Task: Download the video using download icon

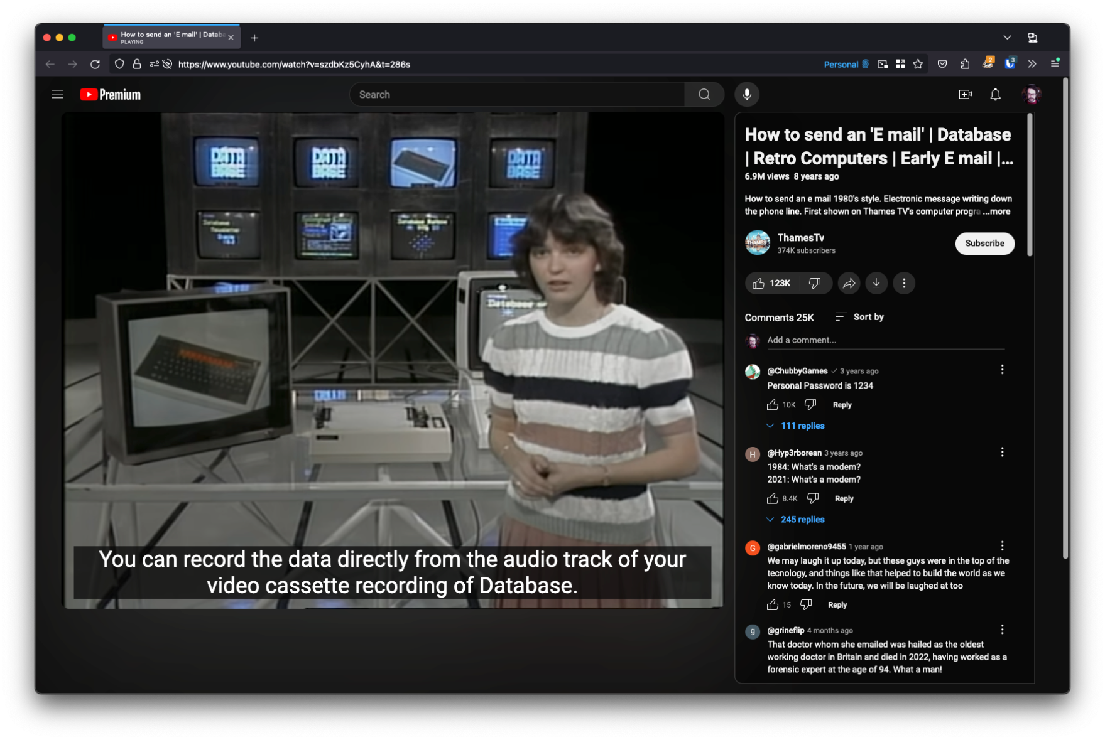Action: point(876,284)
